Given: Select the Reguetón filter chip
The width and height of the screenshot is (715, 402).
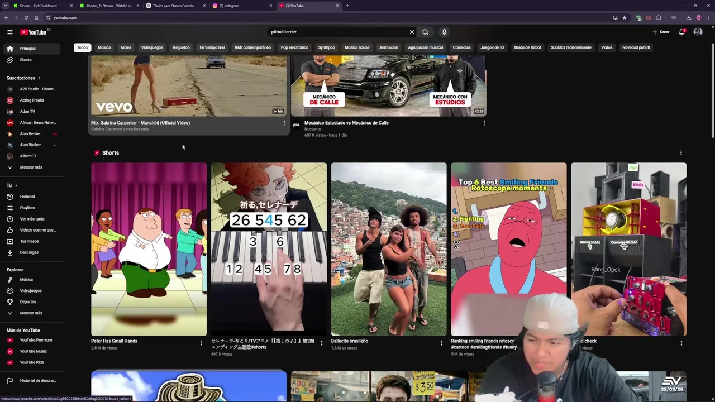Looking at the screenshot, I should click(x=181, y=47).
